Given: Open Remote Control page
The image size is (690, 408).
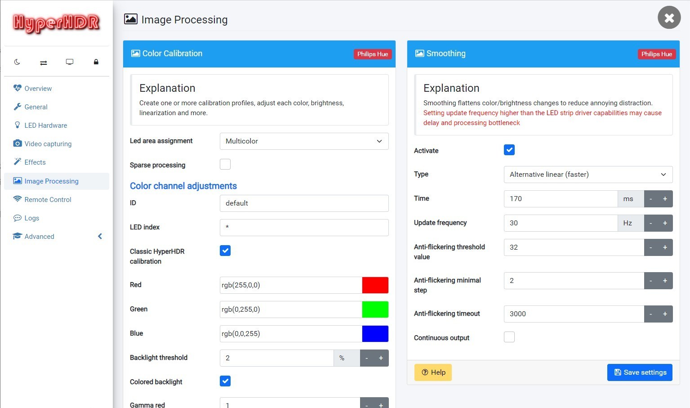Looking at the screenshot, I should [x=48, y=199].
